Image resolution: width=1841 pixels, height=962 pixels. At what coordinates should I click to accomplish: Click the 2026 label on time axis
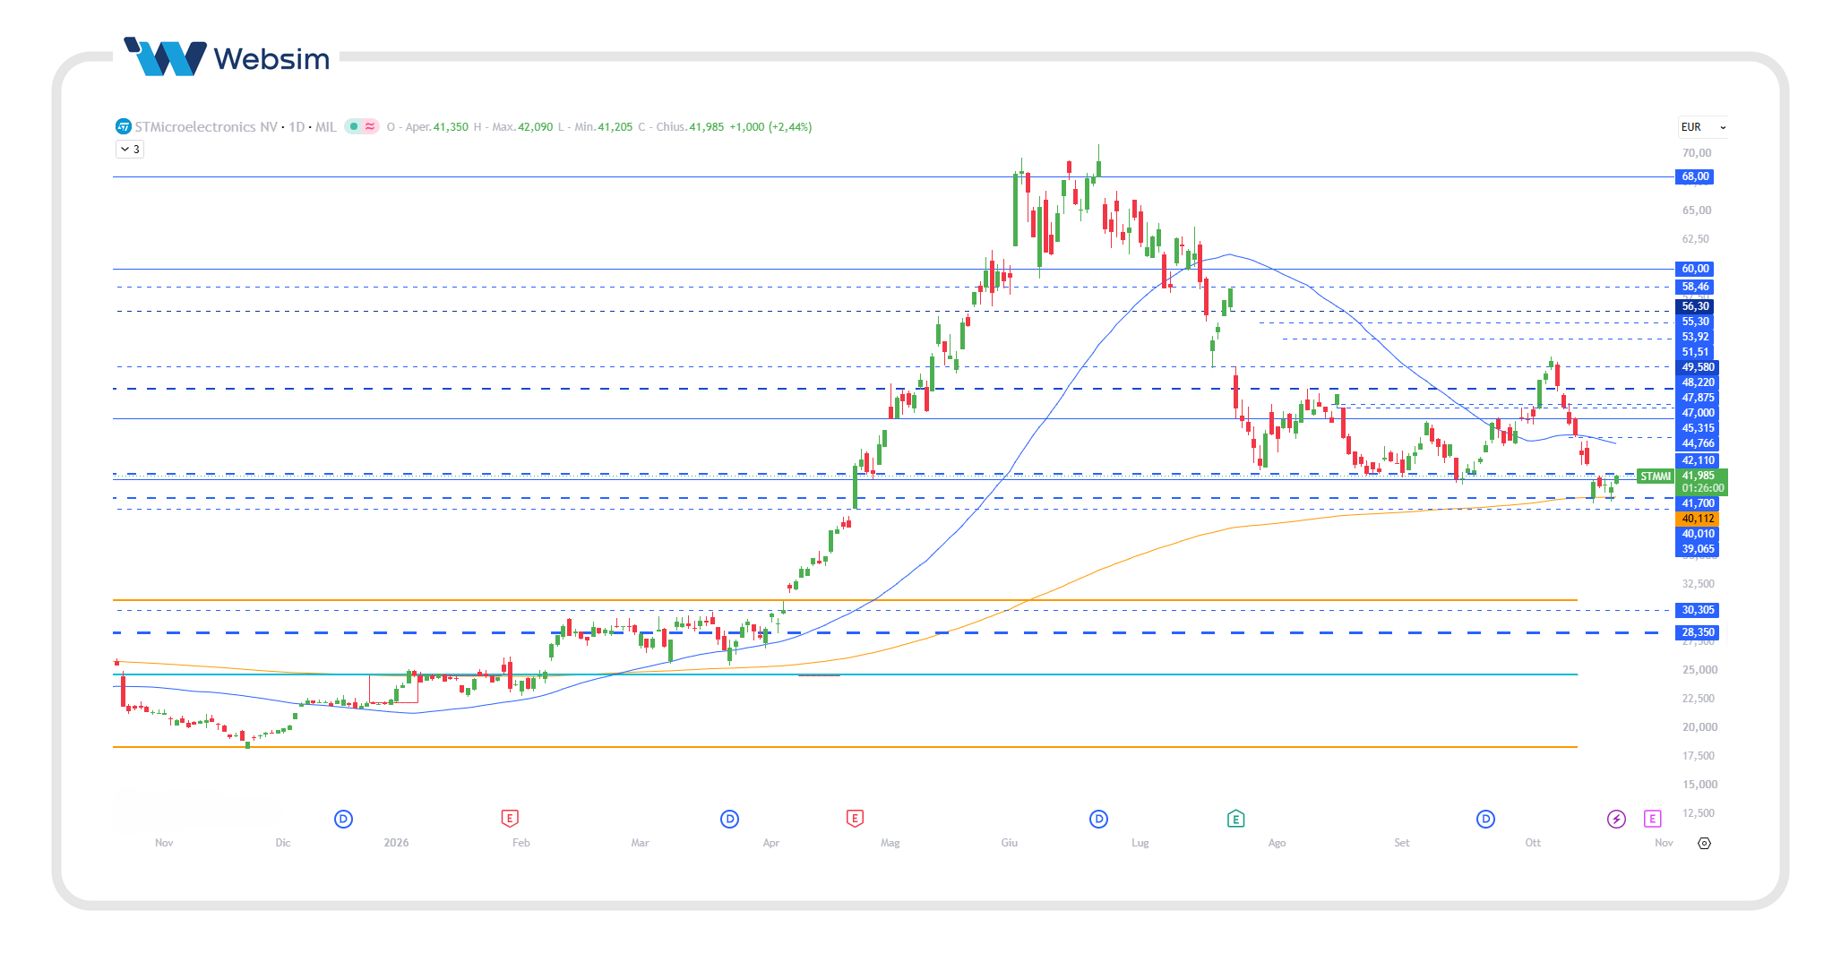(x=396, y=843)
